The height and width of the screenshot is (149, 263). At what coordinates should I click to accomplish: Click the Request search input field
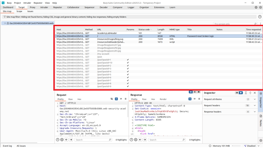click(x=93, y=140)
